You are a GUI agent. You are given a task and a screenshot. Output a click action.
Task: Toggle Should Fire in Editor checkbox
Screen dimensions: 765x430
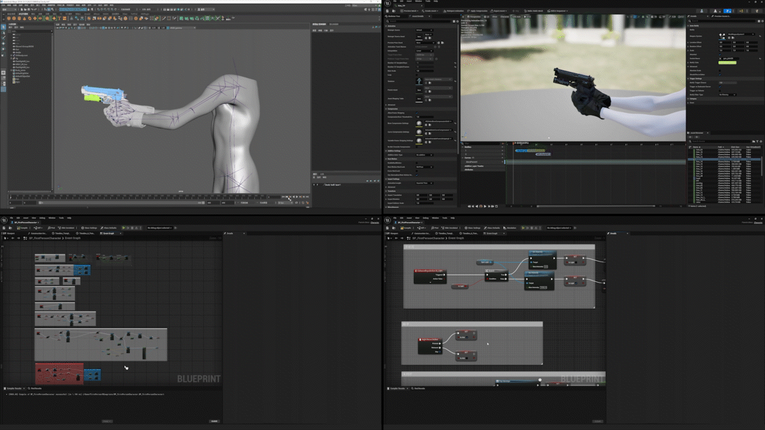[720, 75]
